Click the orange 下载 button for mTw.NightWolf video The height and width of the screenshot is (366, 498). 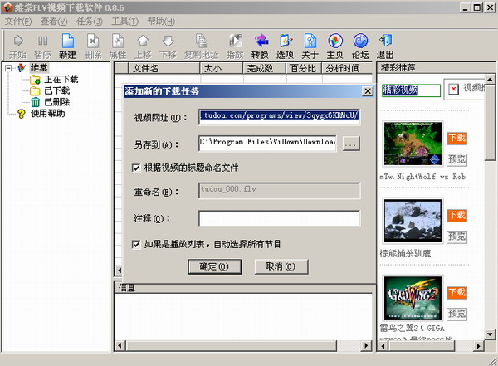pyautogui.click(x=456, y=138)
